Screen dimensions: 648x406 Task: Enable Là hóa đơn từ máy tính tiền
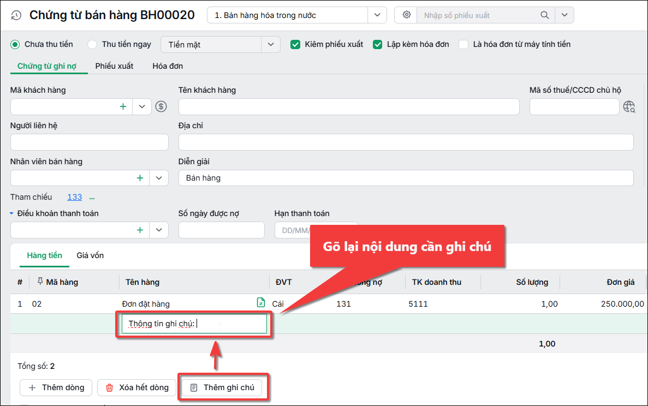(x=463, y=44)
